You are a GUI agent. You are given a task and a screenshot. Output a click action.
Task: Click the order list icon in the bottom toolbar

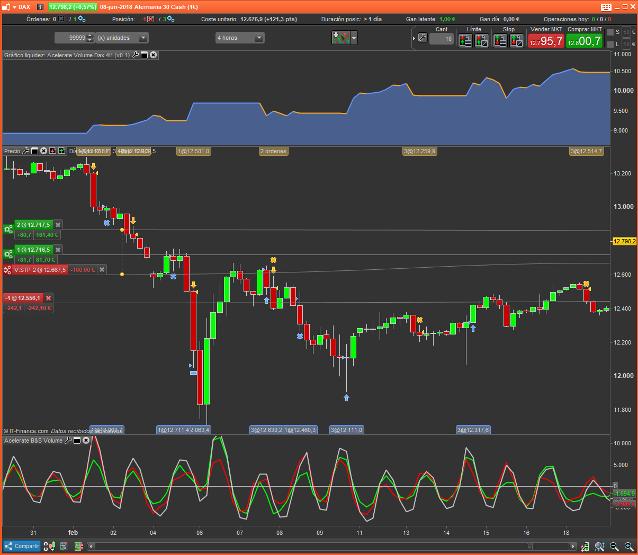tap(64, 546)
